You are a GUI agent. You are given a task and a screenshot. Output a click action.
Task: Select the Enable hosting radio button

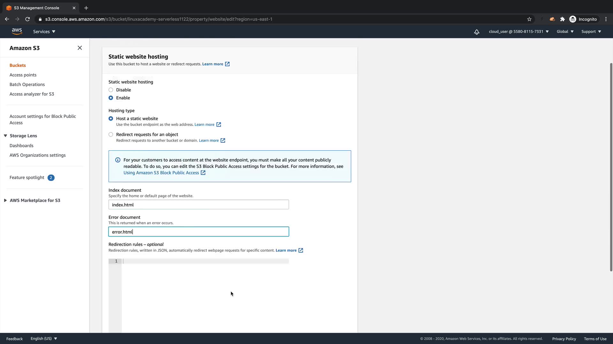coord(111,98)
